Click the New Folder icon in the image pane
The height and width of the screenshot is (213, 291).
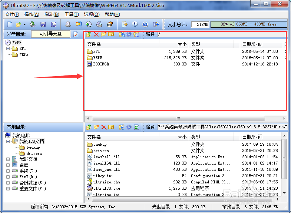104,34
